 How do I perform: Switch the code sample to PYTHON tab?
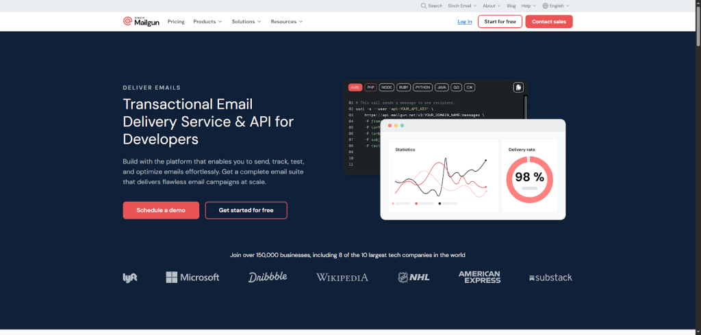[x=422, y=88]
